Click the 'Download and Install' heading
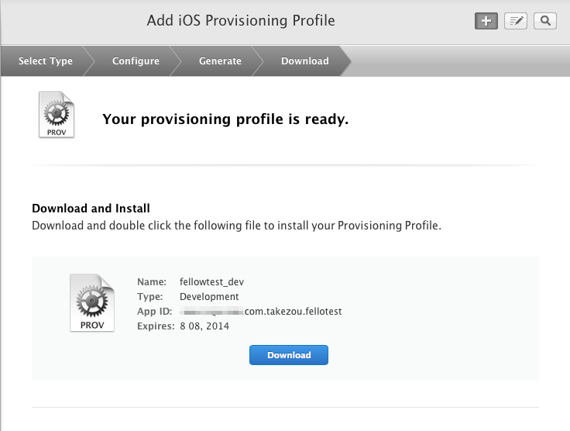The image size is (570, 431). 91,209
